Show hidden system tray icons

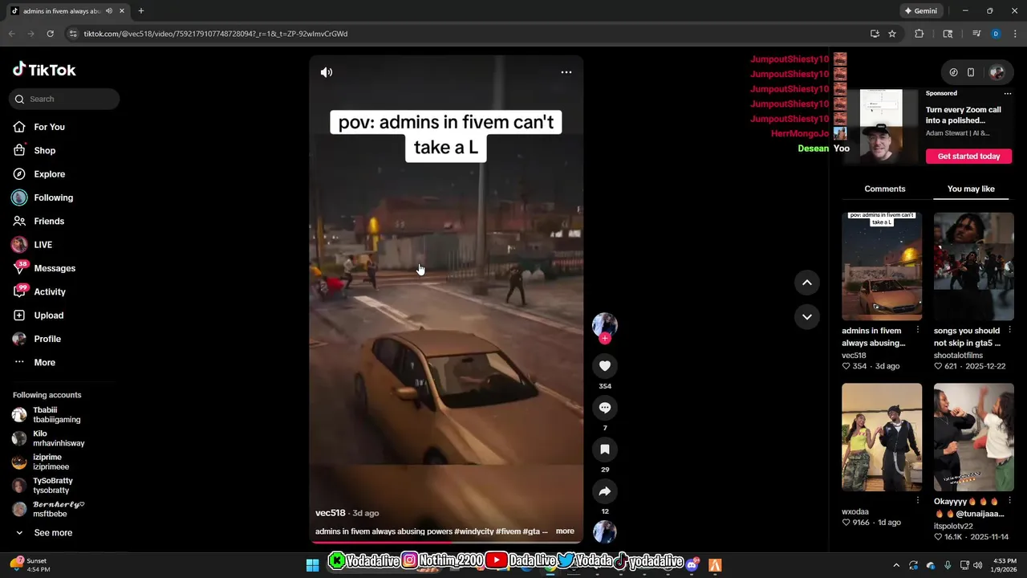coord(896,565)
